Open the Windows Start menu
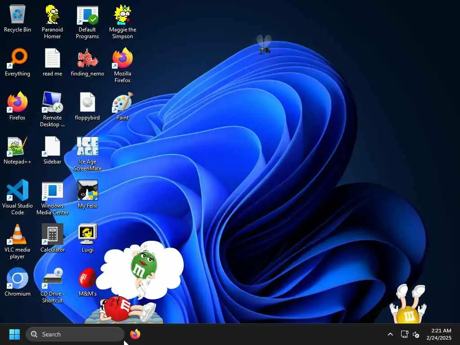Screen dimensions: 460x345 [14, 334]
